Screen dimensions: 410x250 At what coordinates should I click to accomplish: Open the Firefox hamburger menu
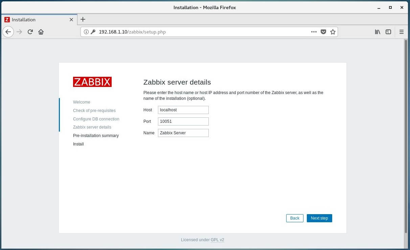tap(402, 32)
